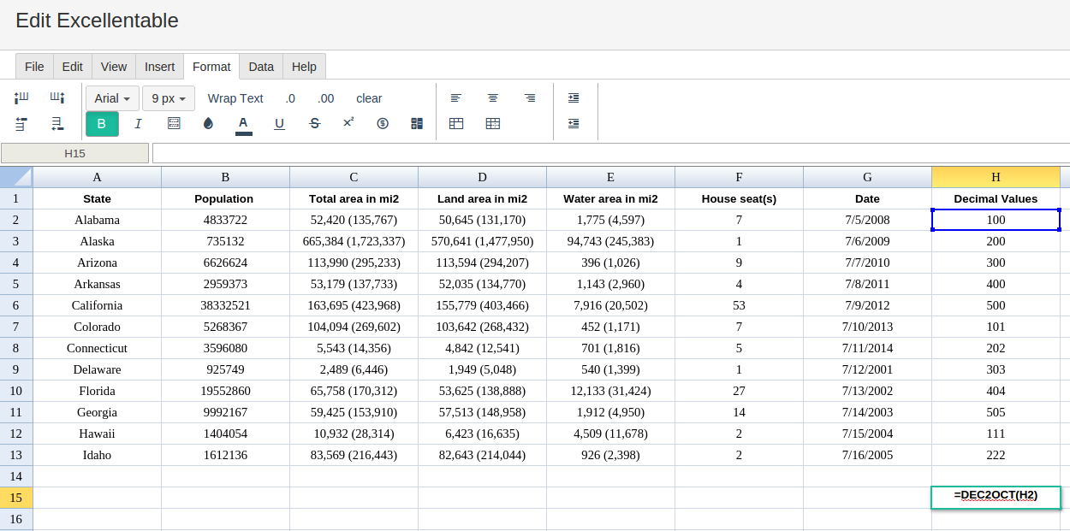The image size is (1070, 531).
Task: Open the Arial font family dropdown
Action: click(x=112, y=98)
